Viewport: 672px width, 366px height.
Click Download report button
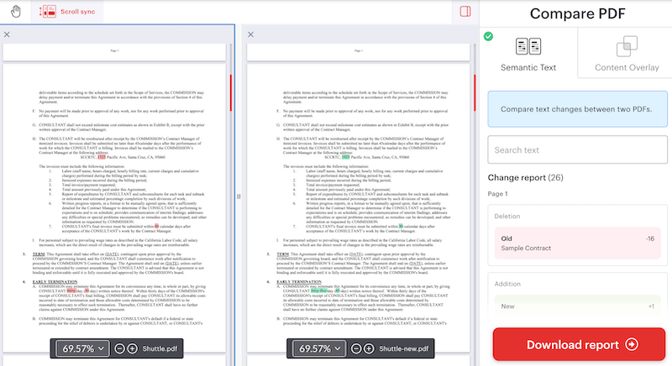click(579, 344)
